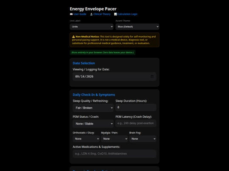The width and height of the screenshot is (229, 171).
Task: Open the calendar picker icon in date field
Action: [152, 76]
